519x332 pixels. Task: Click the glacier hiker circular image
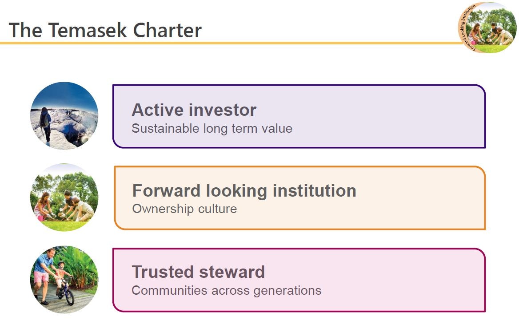(x=64, y=116)
